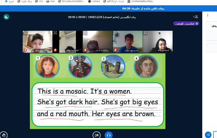
Task: Click the text "This is a mosaic."
Action: point(63,91)
